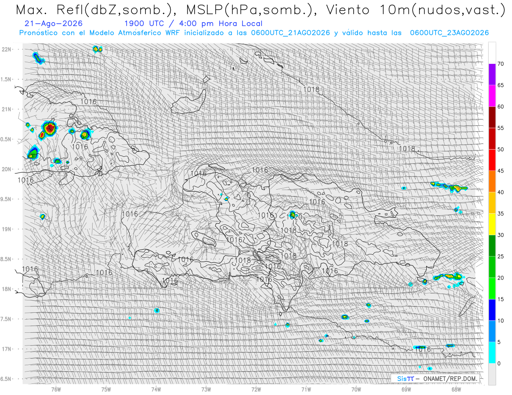Click the '65' colorbar scale label

coord(500,85)
